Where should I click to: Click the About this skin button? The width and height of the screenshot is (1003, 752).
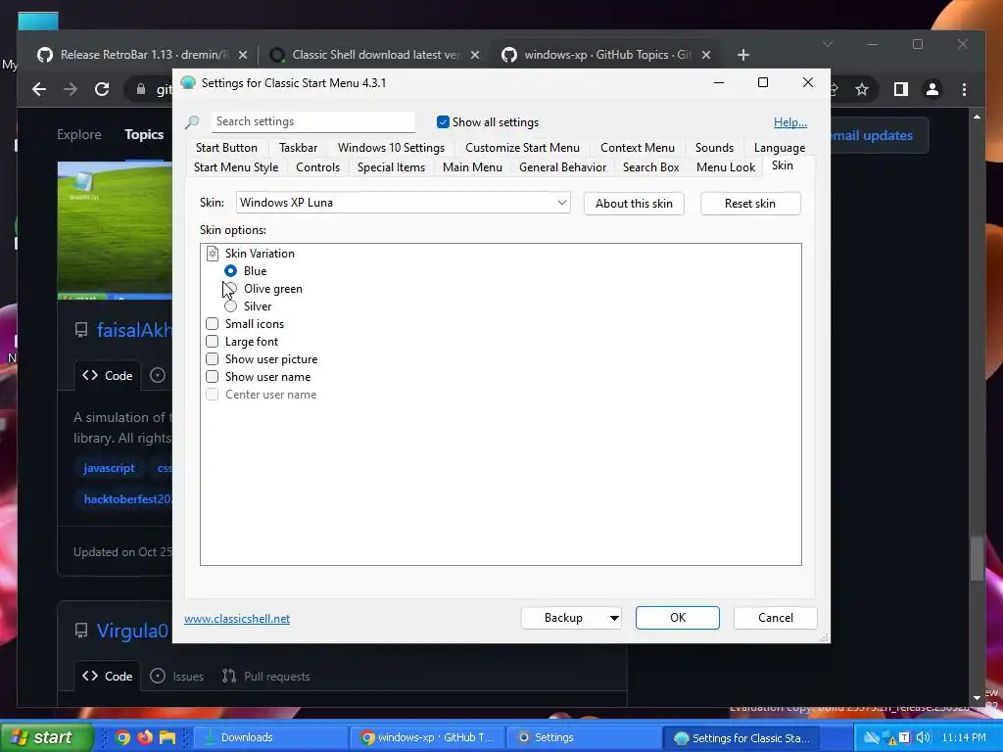tap(634, 204)
